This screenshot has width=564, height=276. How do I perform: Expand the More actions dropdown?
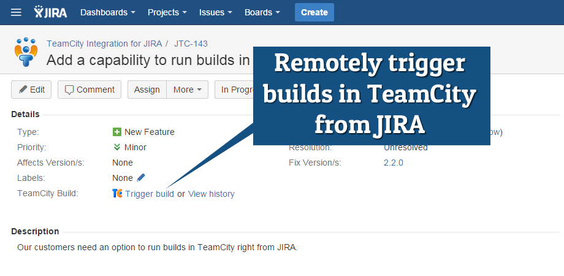pos(187,90)
